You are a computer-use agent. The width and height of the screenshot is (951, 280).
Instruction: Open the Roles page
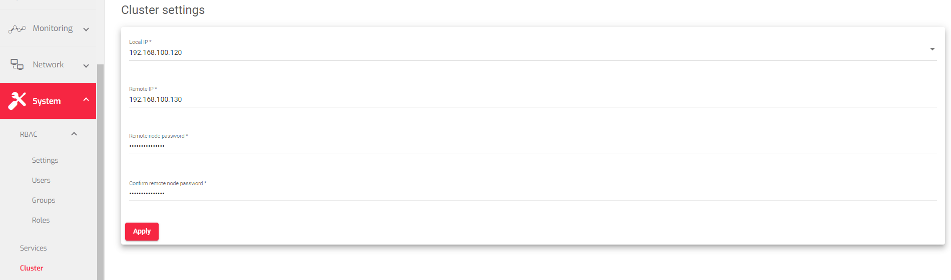[x=41, y=220]
